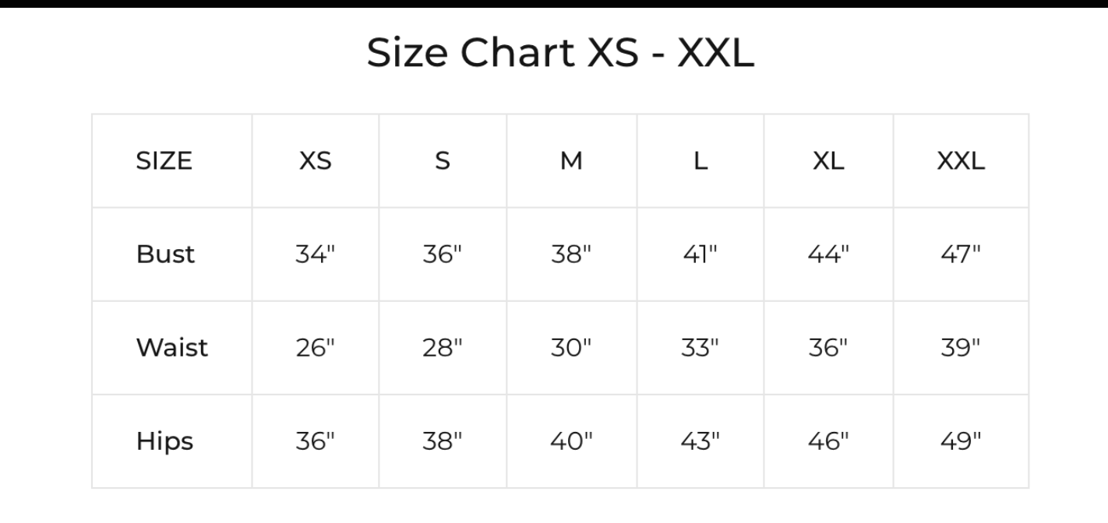Click the Waist row label
Image resolution: width=1108 pixels, height=523 pixels.
point(172,348)
